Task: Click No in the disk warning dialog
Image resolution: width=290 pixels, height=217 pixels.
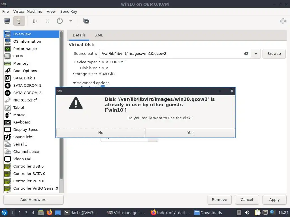Action: (101, 133)
